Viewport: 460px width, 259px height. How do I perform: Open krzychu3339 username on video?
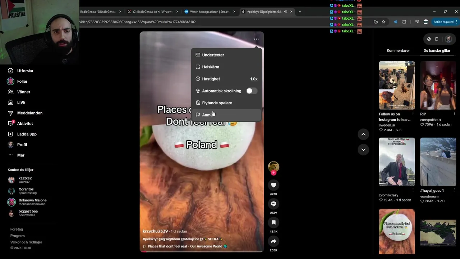pyautogui.click(x=155, y=231)
